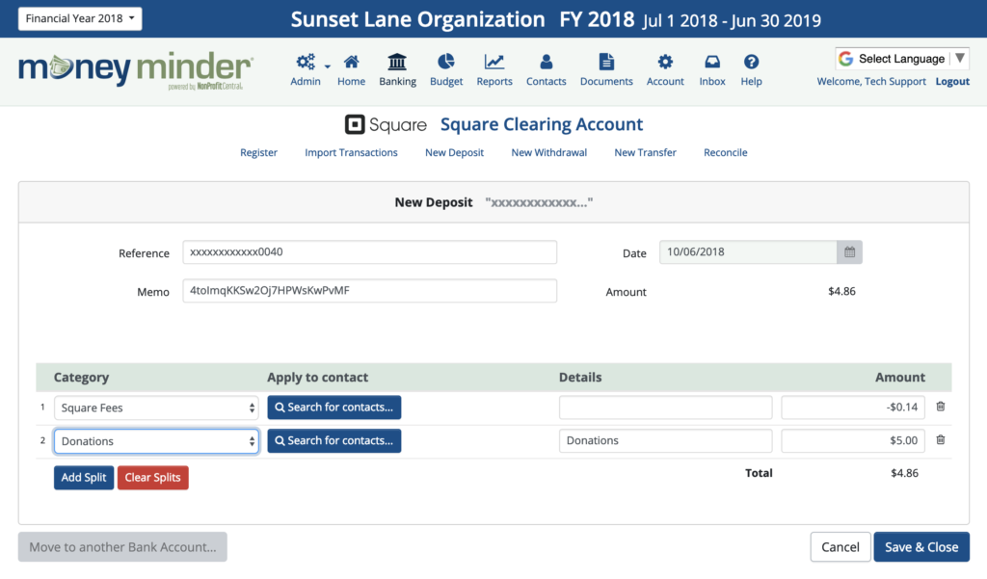This screenshot has height=579, width=987.
Task: Click Add Split button
Action: [84, 478]
